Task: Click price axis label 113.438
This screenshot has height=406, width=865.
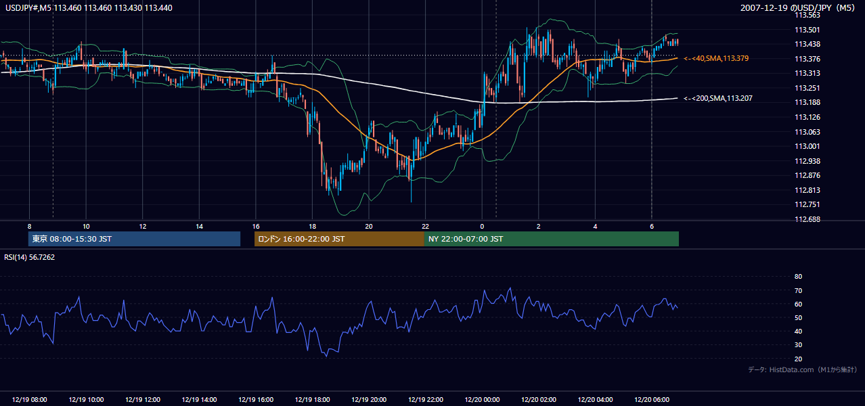Action: pos(807,44)
